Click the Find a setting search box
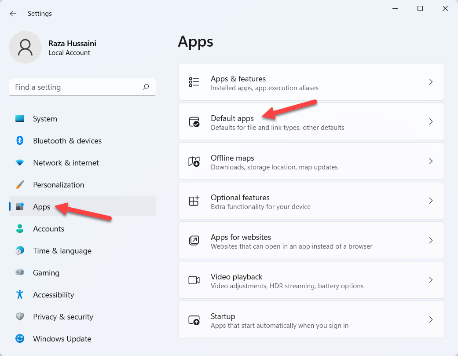Screen dimensions: 458x356 [75, 87]
